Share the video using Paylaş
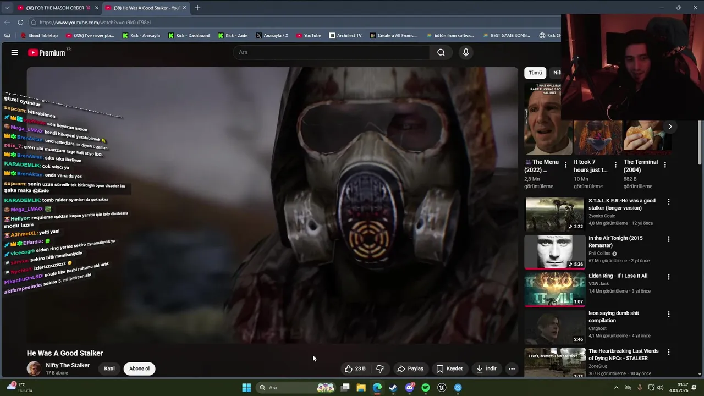The width and height of the screenshot is (704, 396). pyautogui.click(x=410, y=369)
